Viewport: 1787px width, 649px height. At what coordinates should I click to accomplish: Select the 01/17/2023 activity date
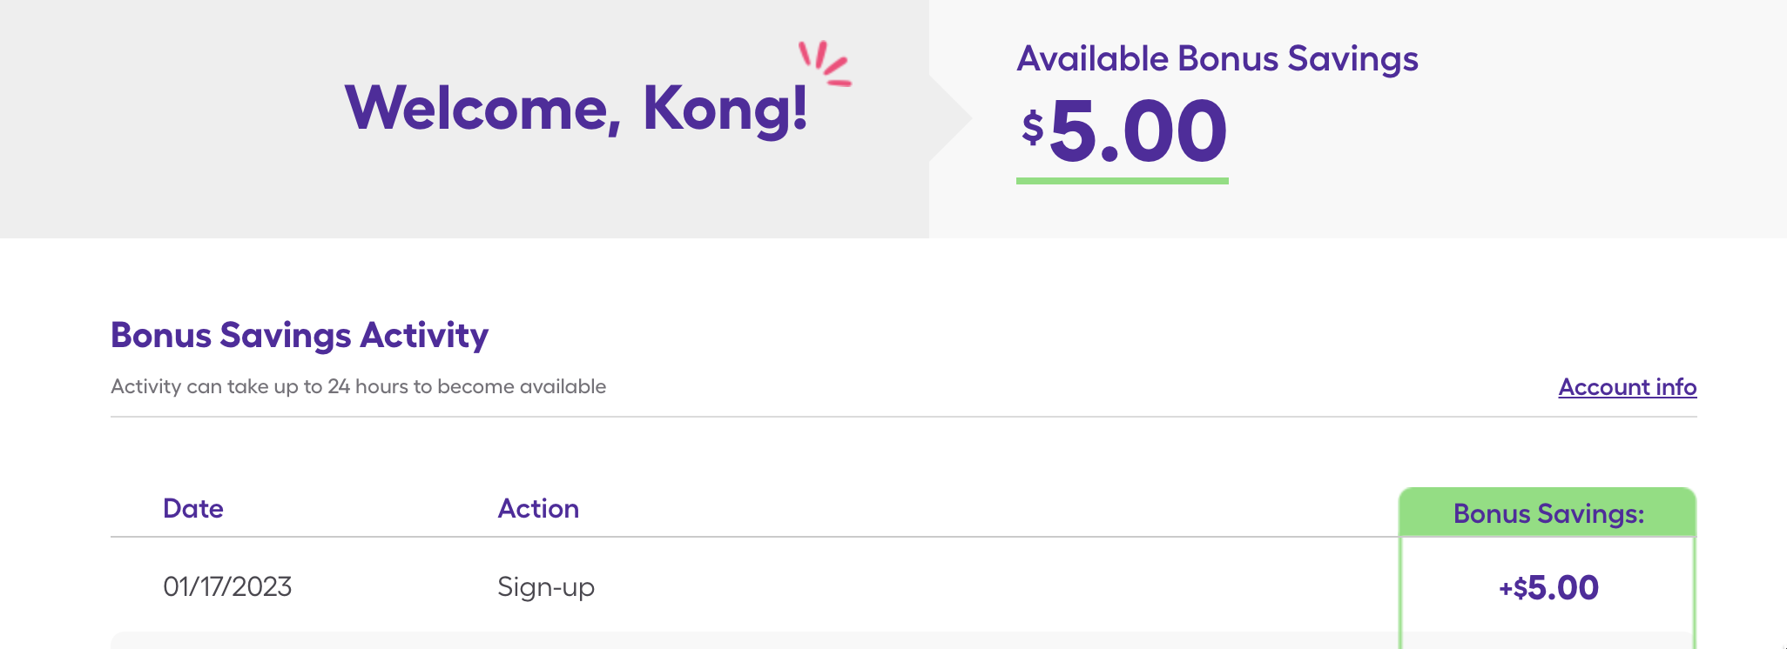[x=228, y=587]
